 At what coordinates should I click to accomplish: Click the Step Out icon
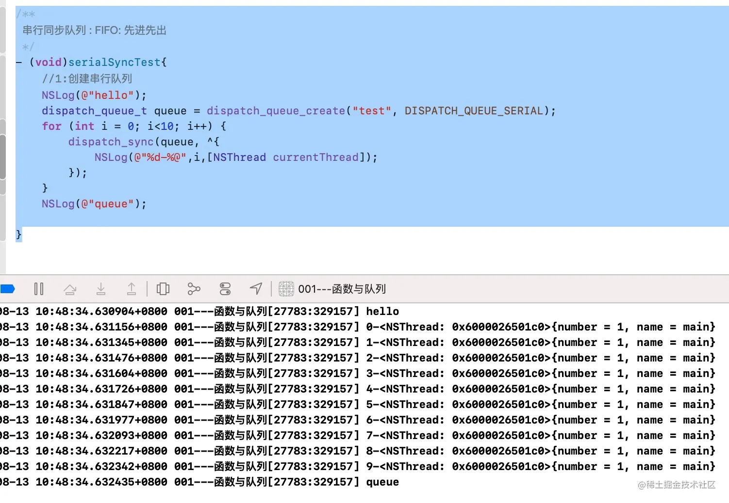coord(132,288)
